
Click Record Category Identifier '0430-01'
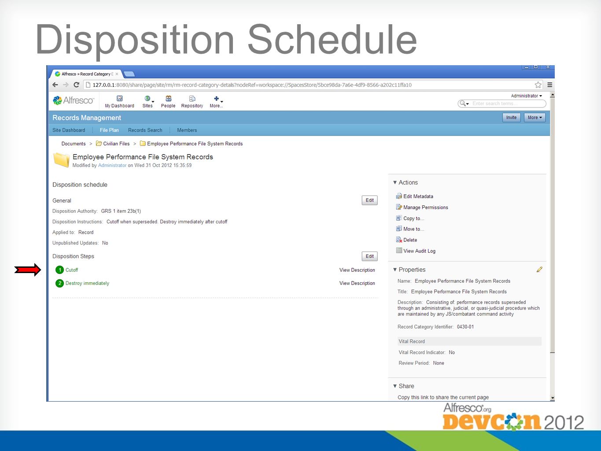pyautogui.click(x=465, y=327)
